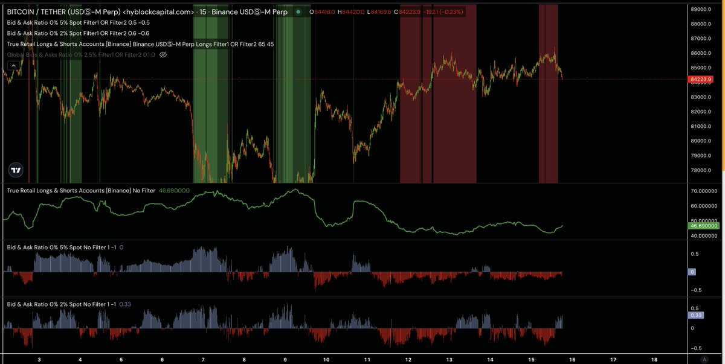Viewport: 725px width, 364px height.
Task: Open BITCOIN / TETHER symbol title
Action: (x=100, y=11)
